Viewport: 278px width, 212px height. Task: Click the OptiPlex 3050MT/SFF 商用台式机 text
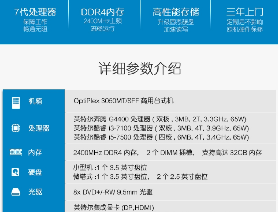tap(123, 101)
